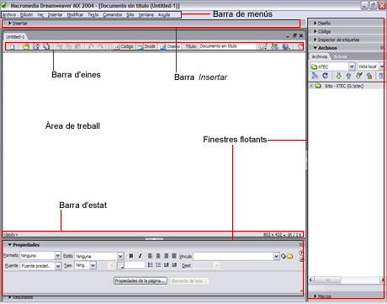387x304 pixels.
Task: Collapse the Propiedades panel
Action: [10, 245]
